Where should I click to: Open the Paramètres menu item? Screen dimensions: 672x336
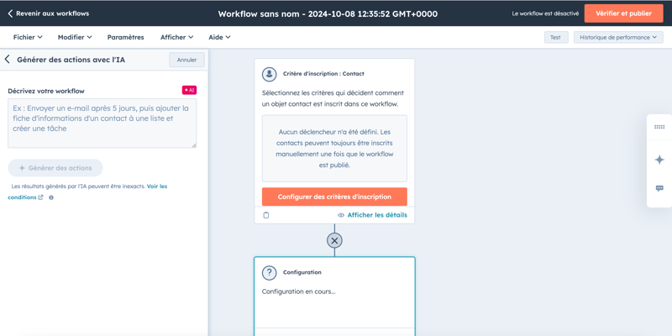coord(125,37)
